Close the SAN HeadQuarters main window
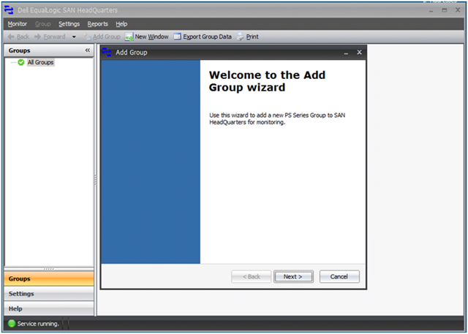Image resolution: width=468 pixels, height=334 pixels. click(458, 10)
